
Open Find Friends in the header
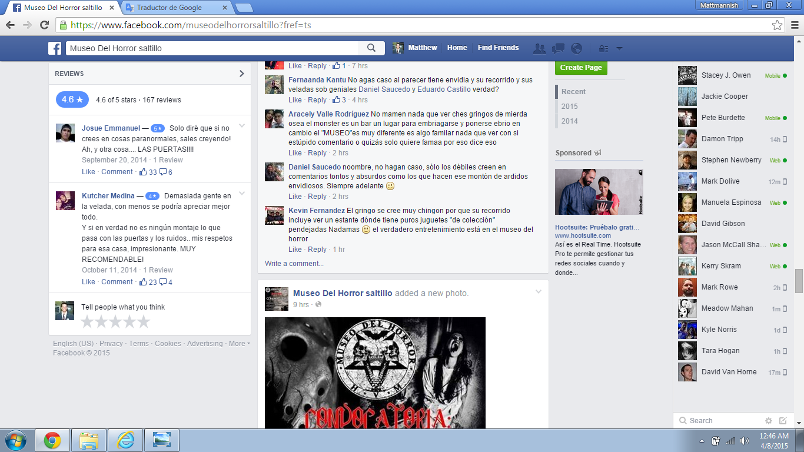tap(498, 48)
